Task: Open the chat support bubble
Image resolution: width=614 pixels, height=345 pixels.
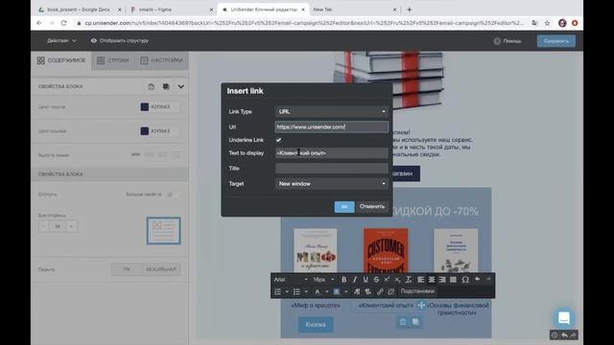Action: [564, 317]
